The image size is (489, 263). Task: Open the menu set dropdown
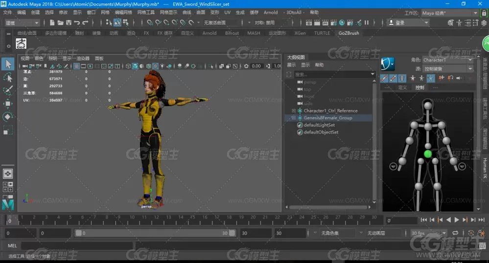point(22,23)
